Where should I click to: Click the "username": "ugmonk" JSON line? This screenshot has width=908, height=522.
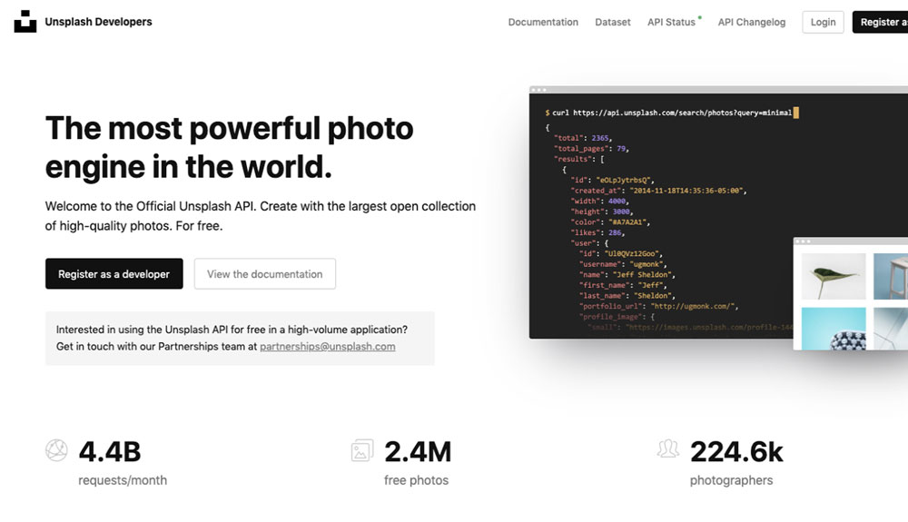(623, 264)
